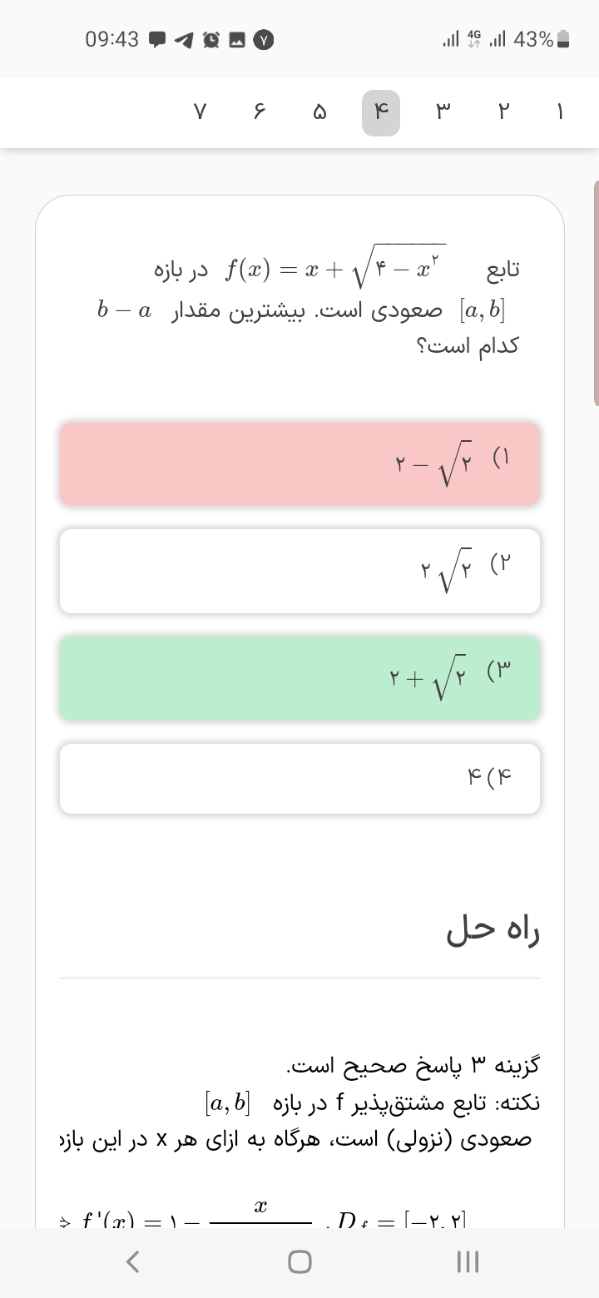The height and width of the screenshot is (1298, 599).
Task: Go to question tab ۲
Action: point(502,113)
